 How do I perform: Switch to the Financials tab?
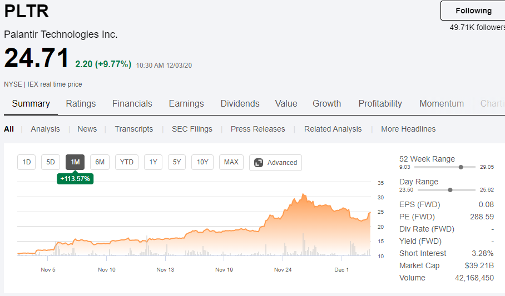tap(132, 104)
